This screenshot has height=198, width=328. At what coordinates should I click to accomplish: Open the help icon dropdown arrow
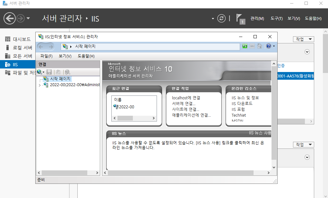pos(274,46)
